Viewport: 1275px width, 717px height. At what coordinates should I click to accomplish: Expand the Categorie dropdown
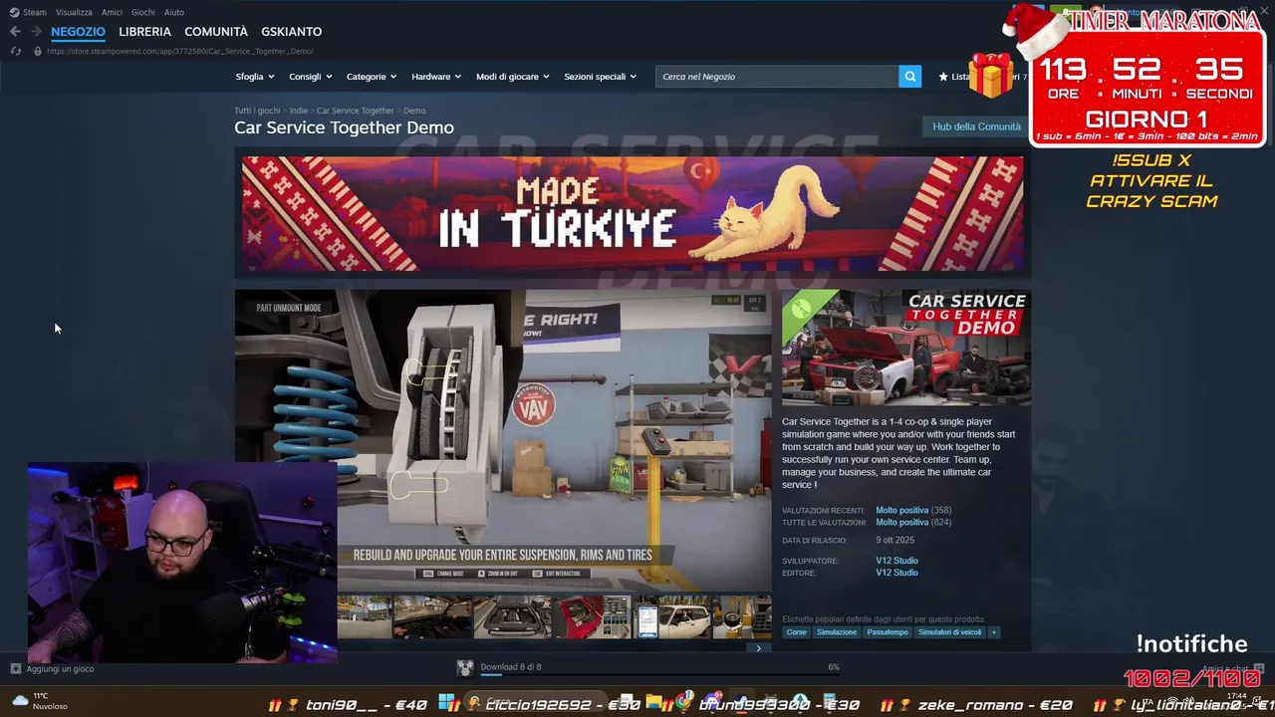click(x=372, y=77)
